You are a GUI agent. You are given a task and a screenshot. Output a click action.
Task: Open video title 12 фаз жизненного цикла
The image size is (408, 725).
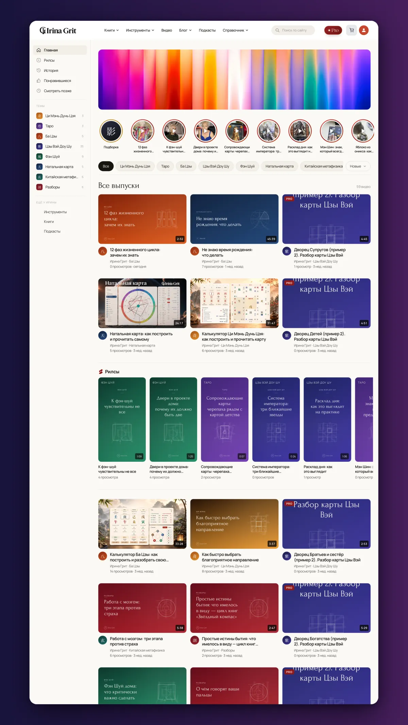coord(135,252)
